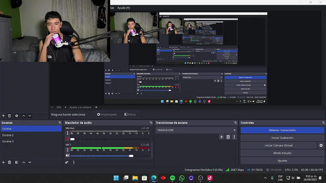Screen dimensions: 326x183
Task: Click Iniciar Cámara Virtual button
Action: click(279, 145)
